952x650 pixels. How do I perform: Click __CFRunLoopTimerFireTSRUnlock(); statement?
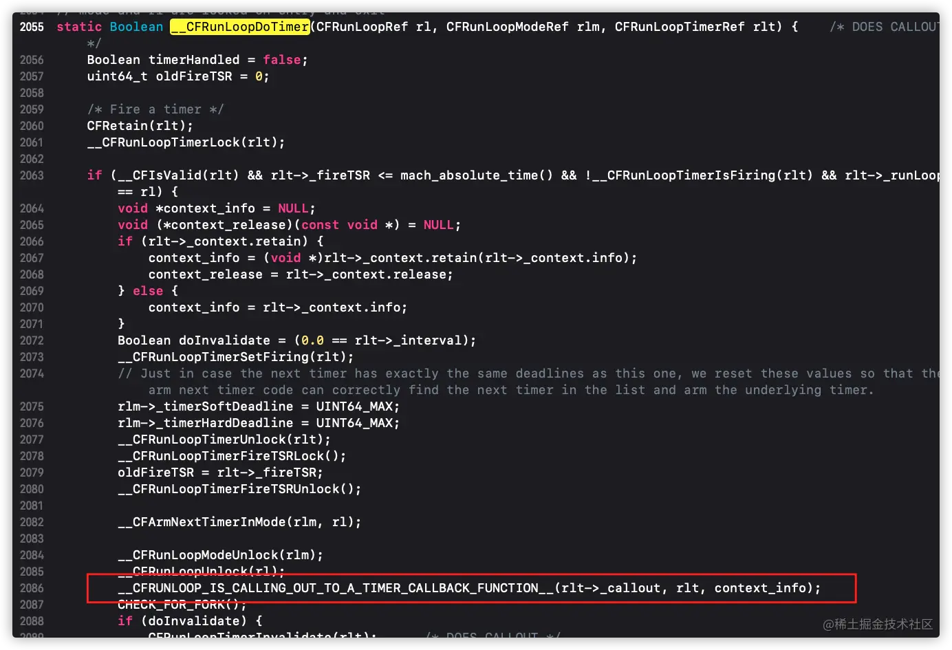coord(239,489)
